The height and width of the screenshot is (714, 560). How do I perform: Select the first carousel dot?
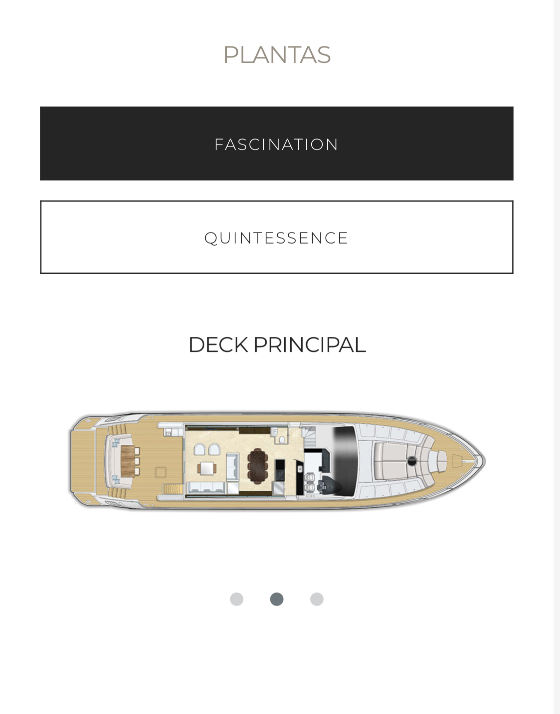[x=237, y=598]
